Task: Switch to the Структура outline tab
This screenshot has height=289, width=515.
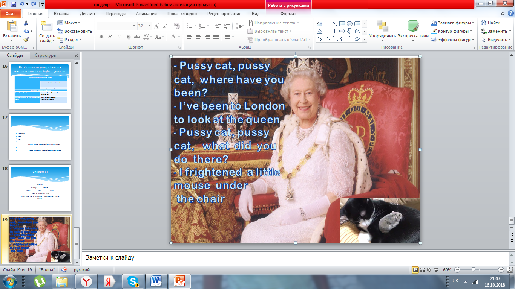Action: tap(45, 55)
